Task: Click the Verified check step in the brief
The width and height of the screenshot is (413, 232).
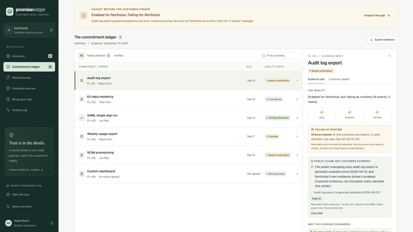Action: click(377, 115)
